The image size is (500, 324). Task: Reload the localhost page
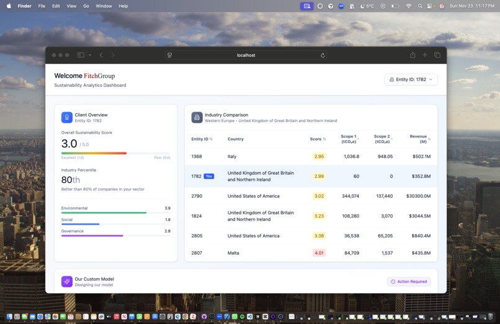pos(323,55)
